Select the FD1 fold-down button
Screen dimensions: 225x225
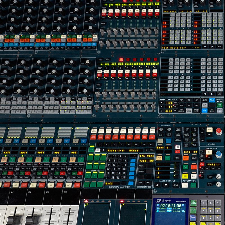[202, 168]
